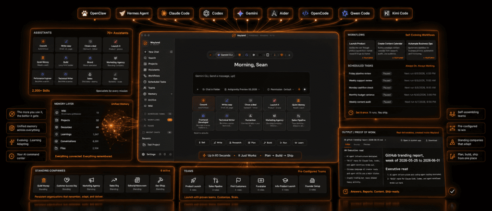This screenshot has width=492, height=211.
Task: Open Create Content Calendar workflow card
Action: (x=390, y=50)
